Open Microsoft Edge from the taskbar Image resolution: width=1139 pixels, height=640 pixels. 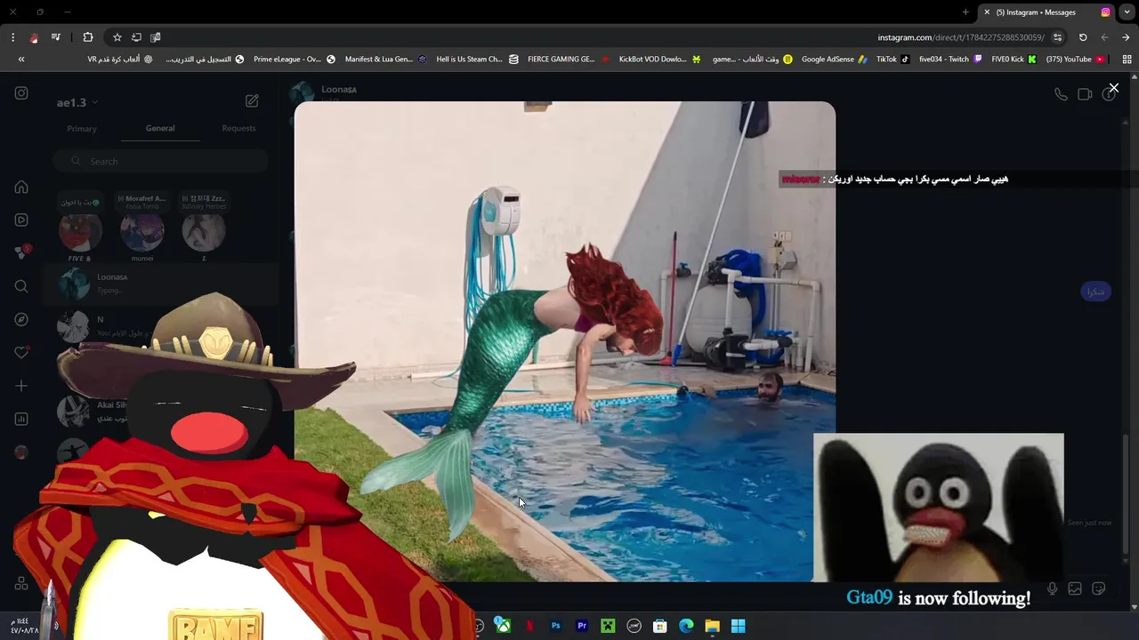[x=686, y=626]
